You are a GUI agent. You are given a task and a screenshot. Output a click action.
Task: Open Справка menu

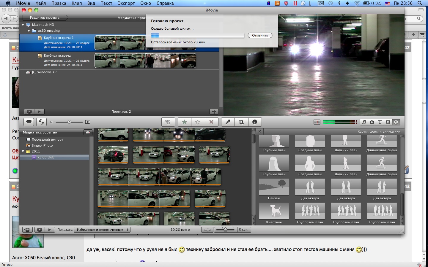coord(165,3)
